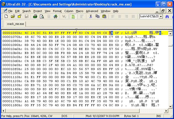The width and height of the screenshot is (174, 119).
Task: Click the Find binoculars icon
Action: tap(167, 16)
